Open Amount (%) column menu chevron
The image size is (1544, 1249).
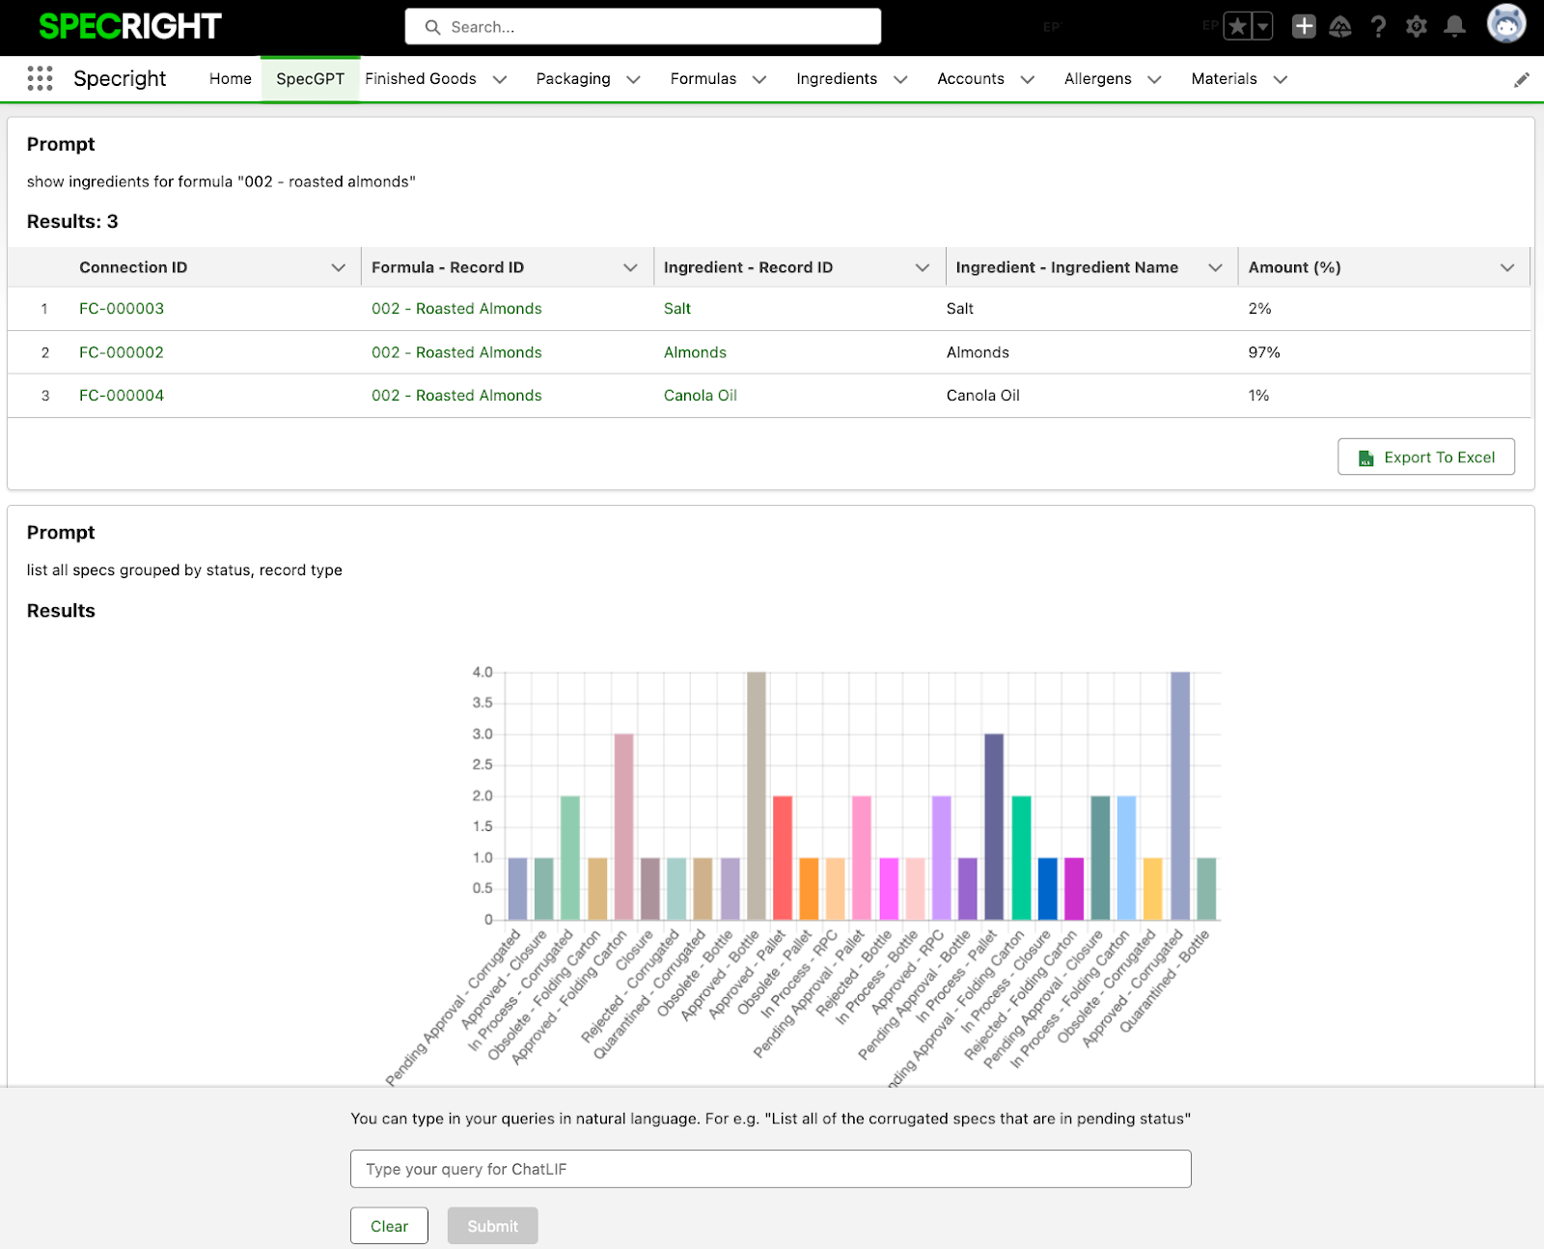coord(1507,267)
